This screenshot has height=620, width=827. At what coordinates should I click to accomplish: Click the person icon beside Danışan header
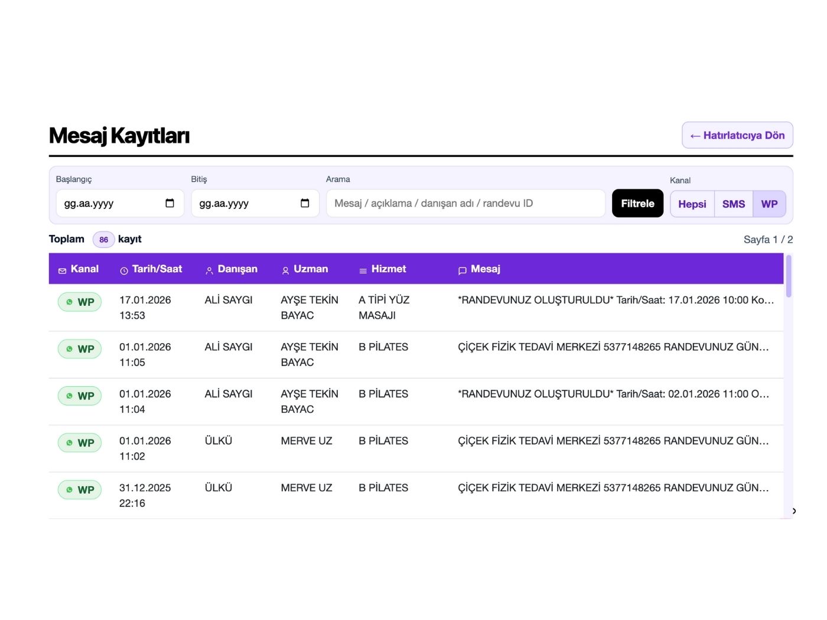209,270
